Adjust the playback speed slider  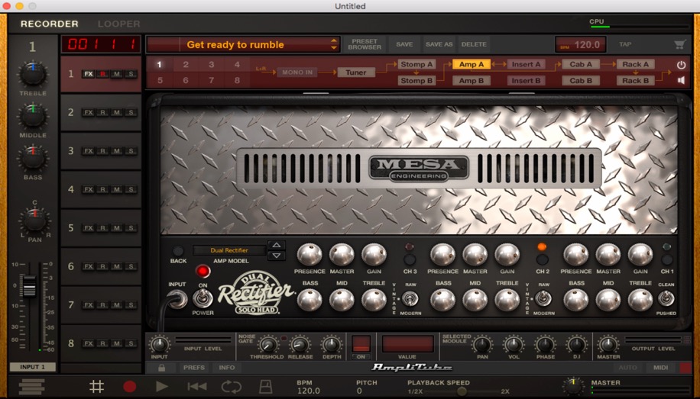coord(462,391)
